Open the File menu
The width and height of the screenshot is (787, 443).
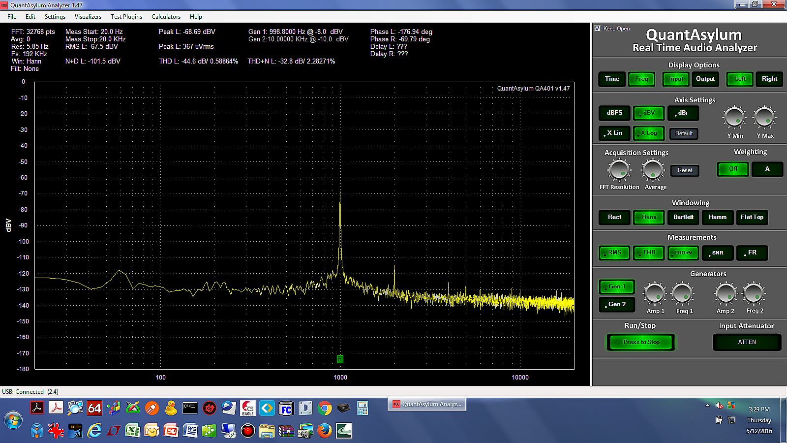click(12, 17)
